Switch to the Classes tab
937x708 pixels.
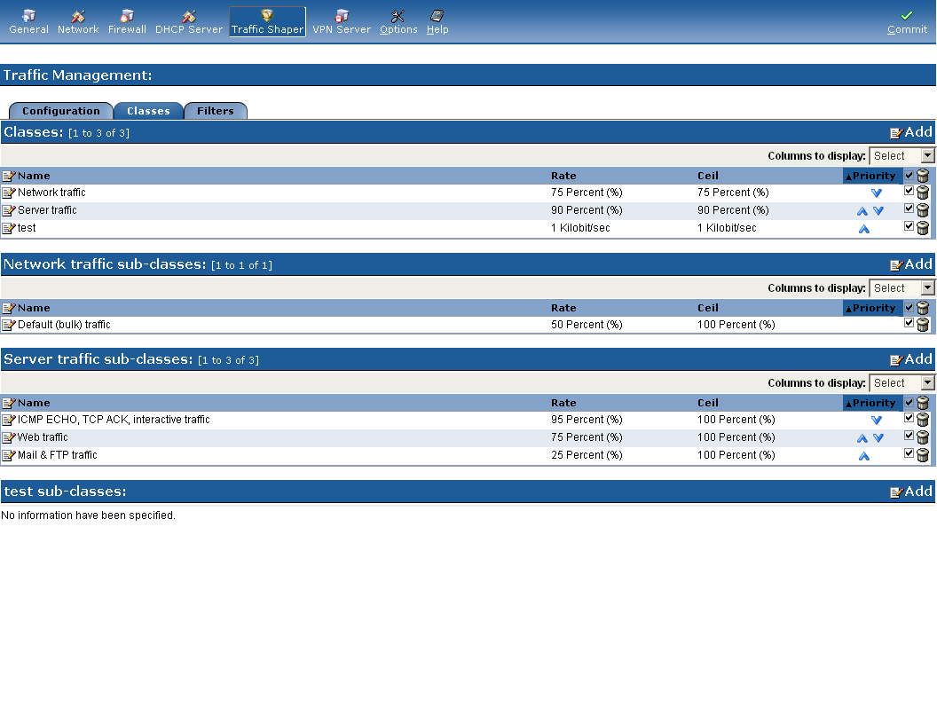coord(148,111)
